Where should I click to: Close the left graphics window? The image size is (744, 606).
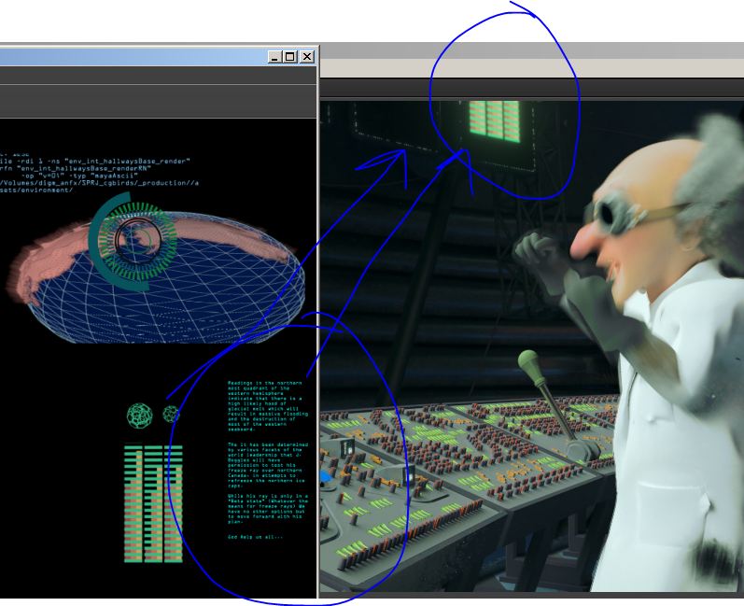pos(305,57)
